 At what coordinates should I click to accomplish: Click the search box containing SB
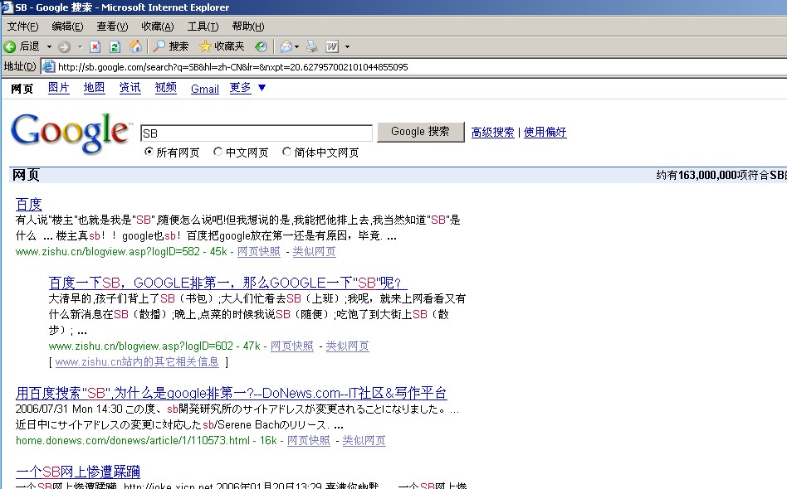(x=256, y=133)
